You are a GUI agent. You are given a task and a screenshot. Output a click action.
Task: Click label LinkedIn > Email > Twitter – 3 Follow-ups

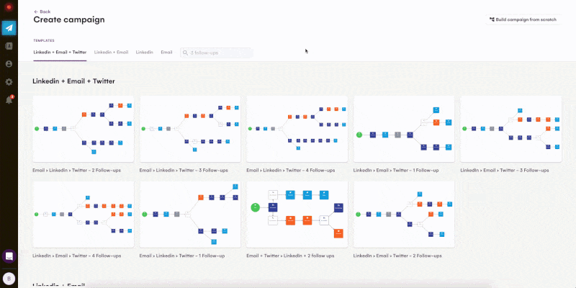point(505,171)
